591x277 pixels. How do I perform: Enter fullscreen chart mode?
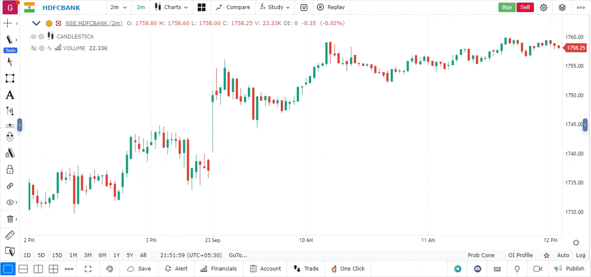tap(88, 269)
